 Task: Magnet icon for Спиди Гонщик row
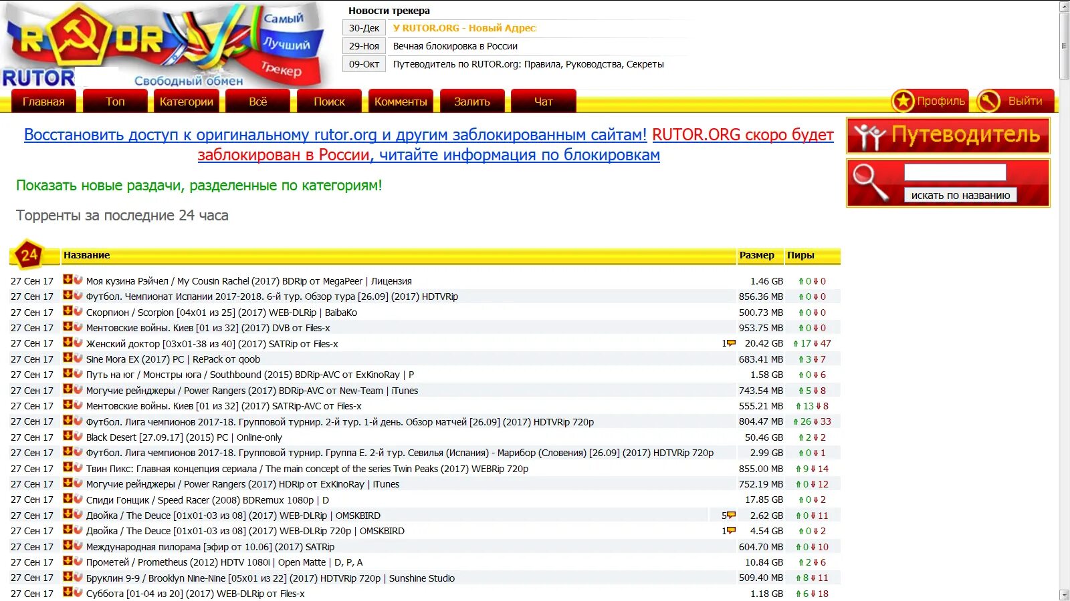point(78,499)
